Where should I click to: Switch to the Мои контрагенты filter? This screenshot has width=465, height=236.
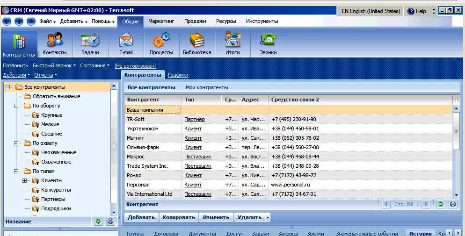click(x=207, y=88)
